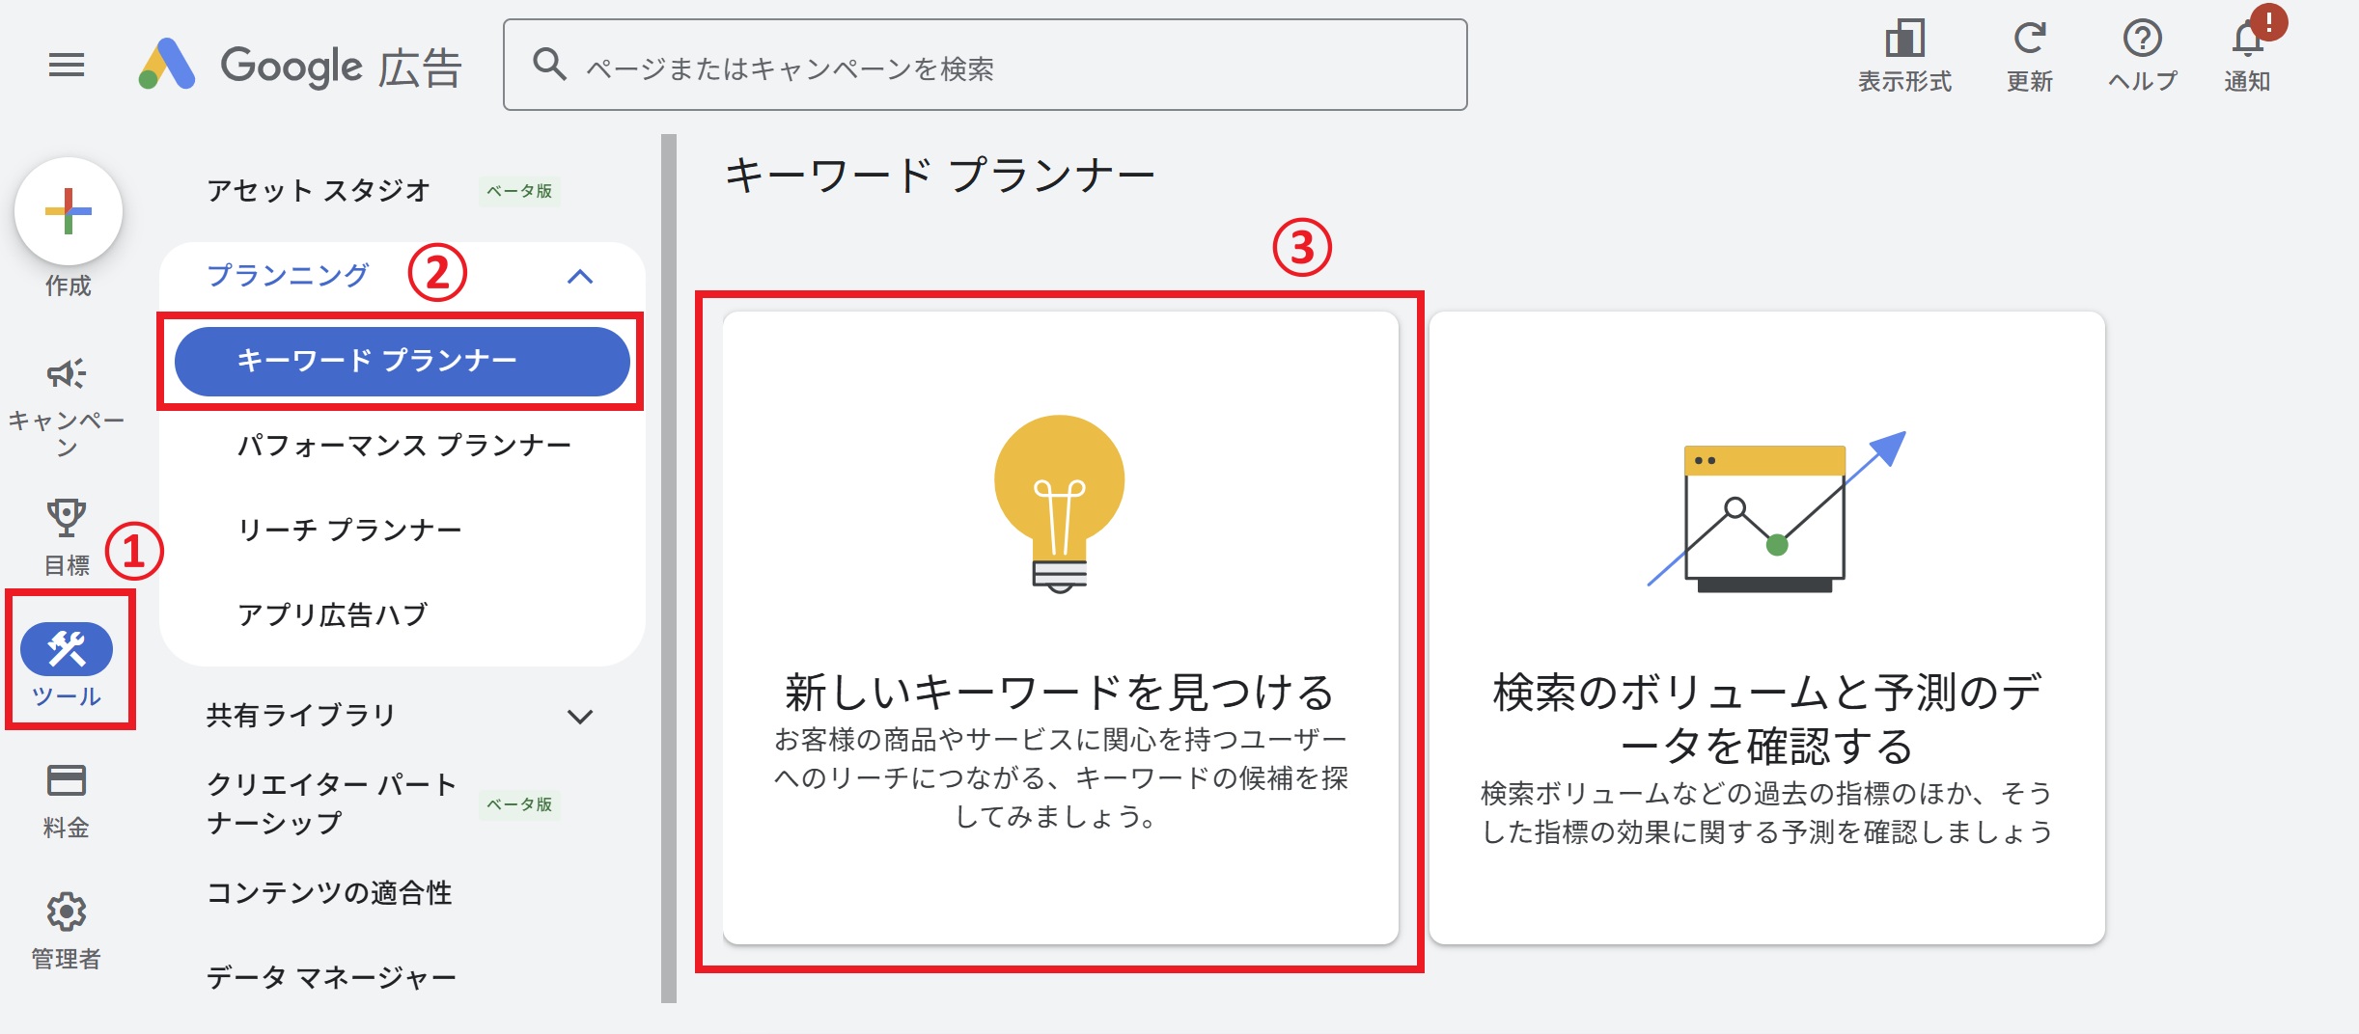The image size is (2359, 1034).
Task: Click the Google Ads logo
Action: point(299,66)
